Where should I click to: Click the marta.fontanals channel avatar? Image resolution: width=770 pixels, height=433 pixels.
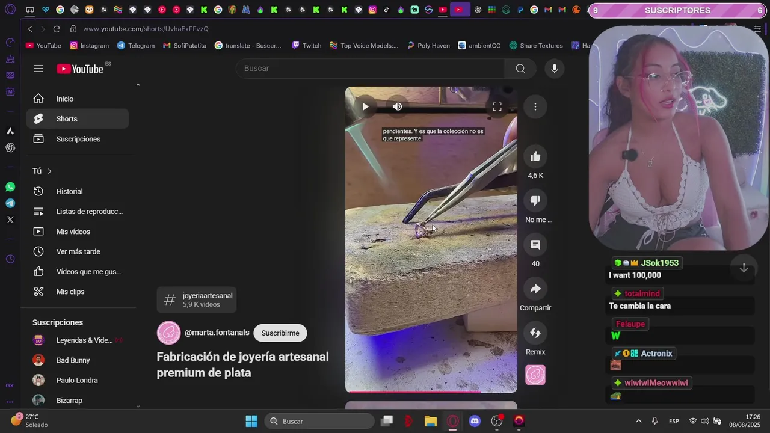[168, 333]
